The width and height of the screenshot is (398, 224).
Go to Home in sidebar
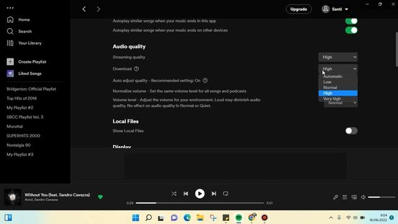click(x=18, y=19)
